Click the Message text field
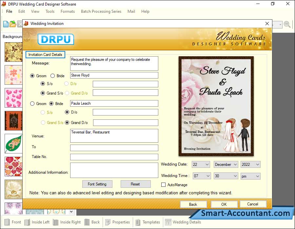Image resolution: width=295 pixels, height=229 pixels. pos(114,63)
